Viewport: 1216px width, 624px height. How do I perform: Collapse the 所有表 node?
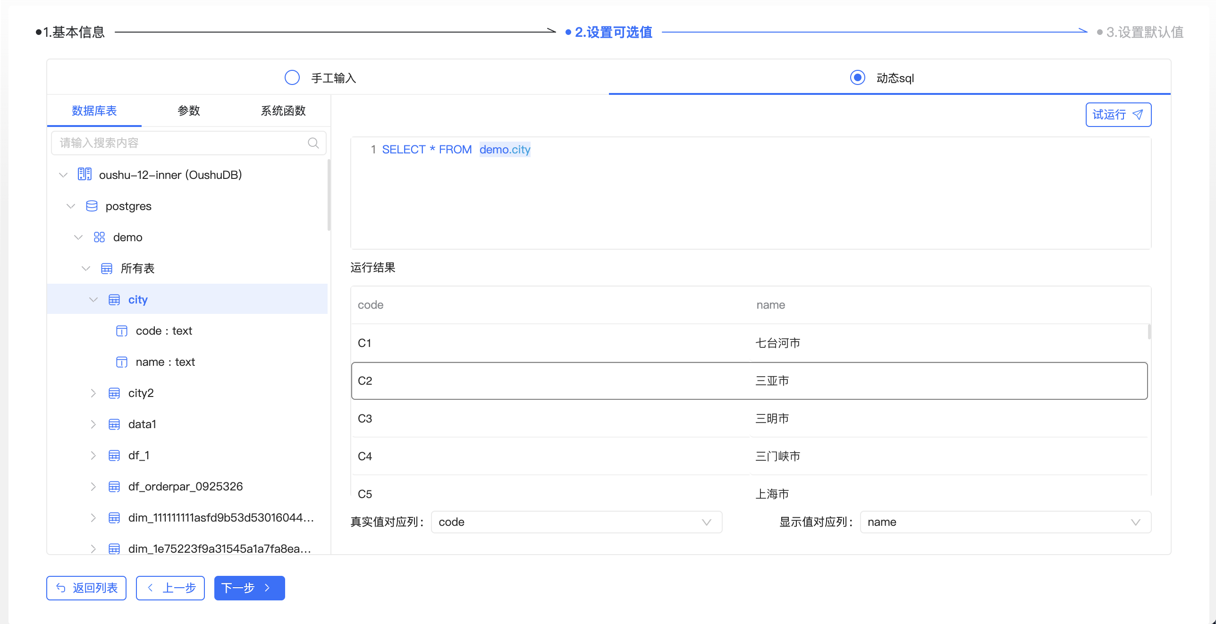[86, 269]
